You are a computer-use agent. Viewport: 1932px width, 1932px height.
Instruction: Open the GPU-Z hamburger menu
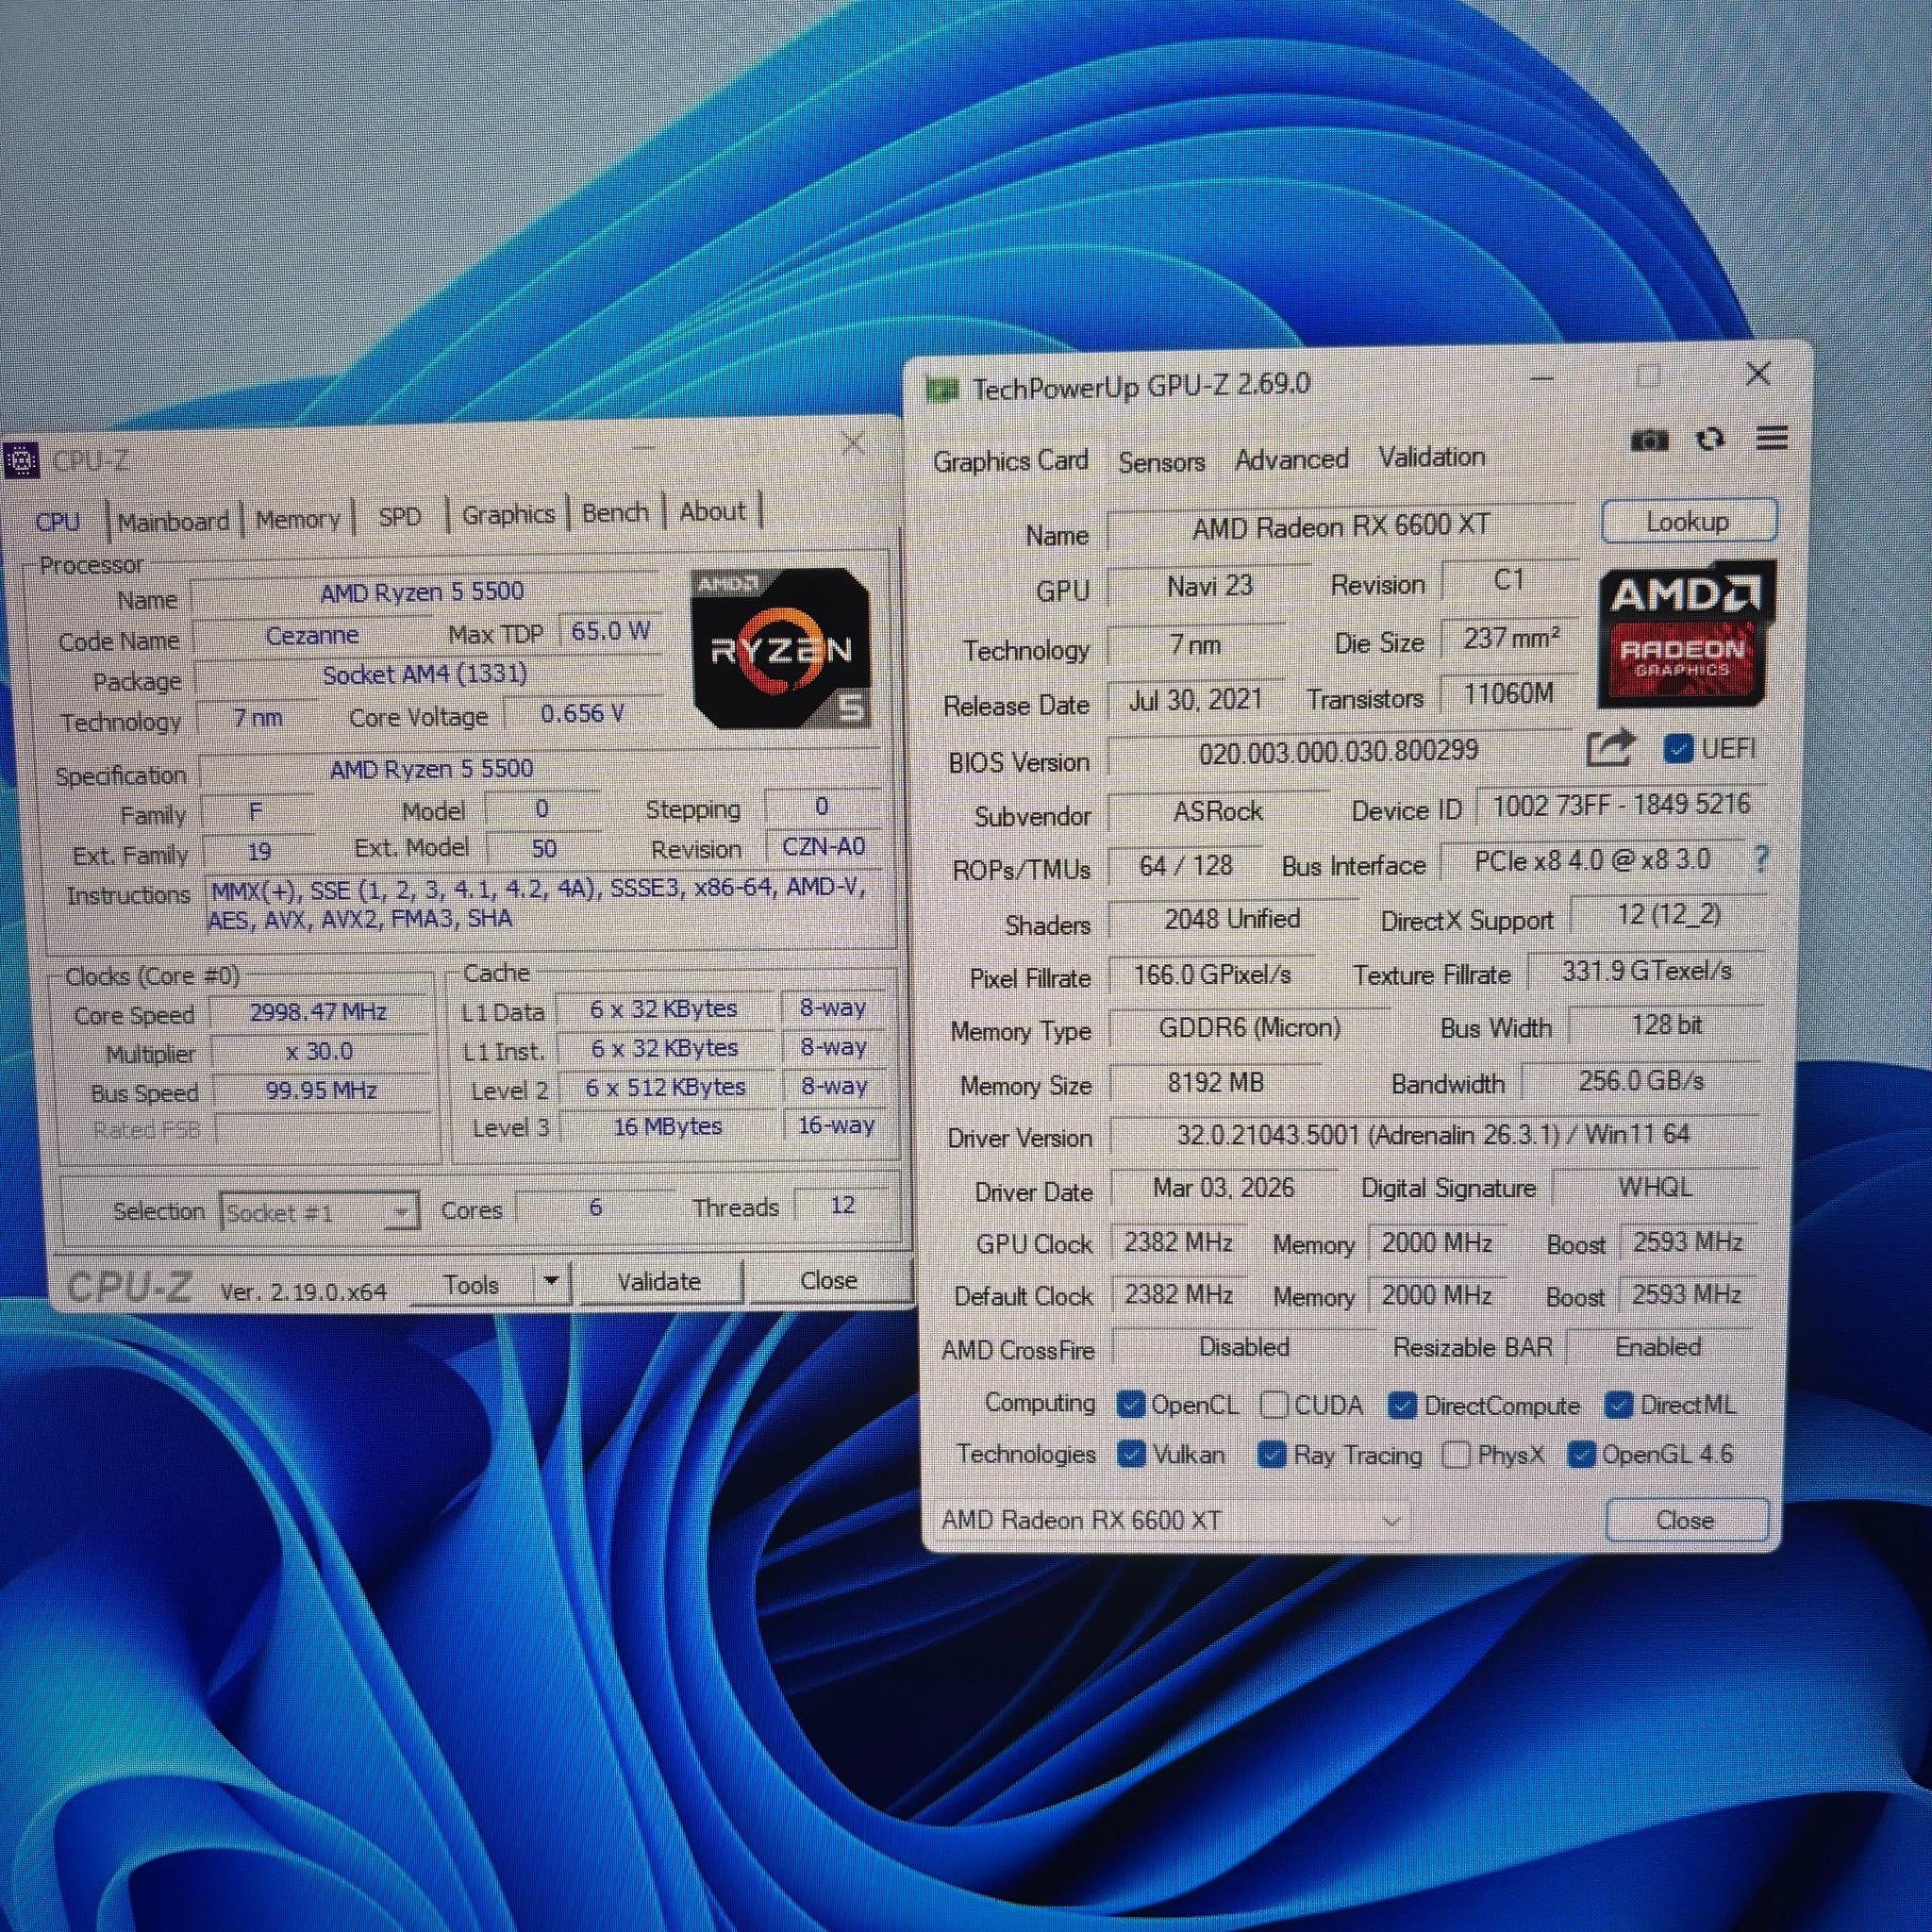click(x=1772, y=438)
